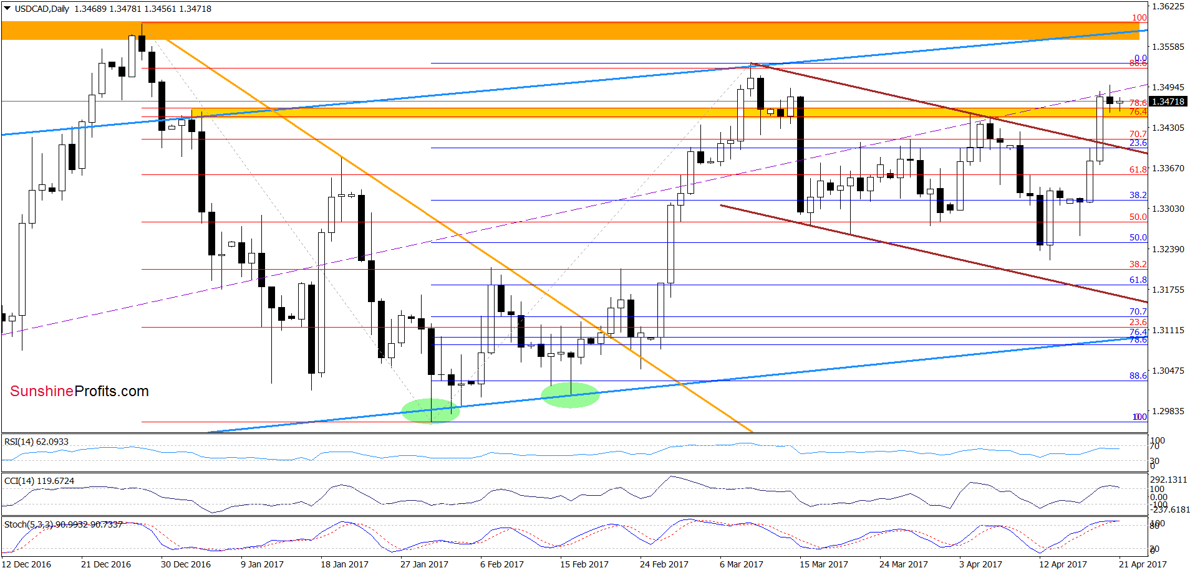Click the 18 Jan 2017 date label

[344, 564]
